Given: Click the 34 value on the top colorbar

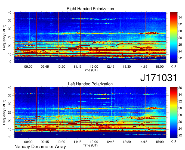Looking at the screenshot, I should click(180, 18).
